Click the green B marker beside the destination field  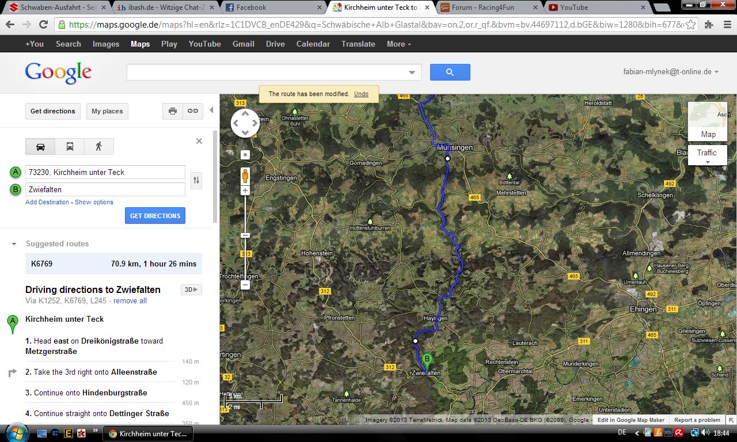[x=16, y=189]
